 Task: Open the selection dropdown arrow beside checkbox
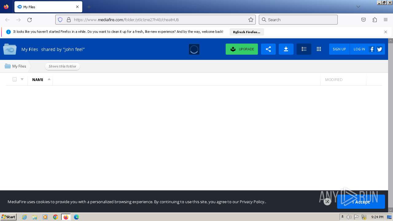pos(22,79)
